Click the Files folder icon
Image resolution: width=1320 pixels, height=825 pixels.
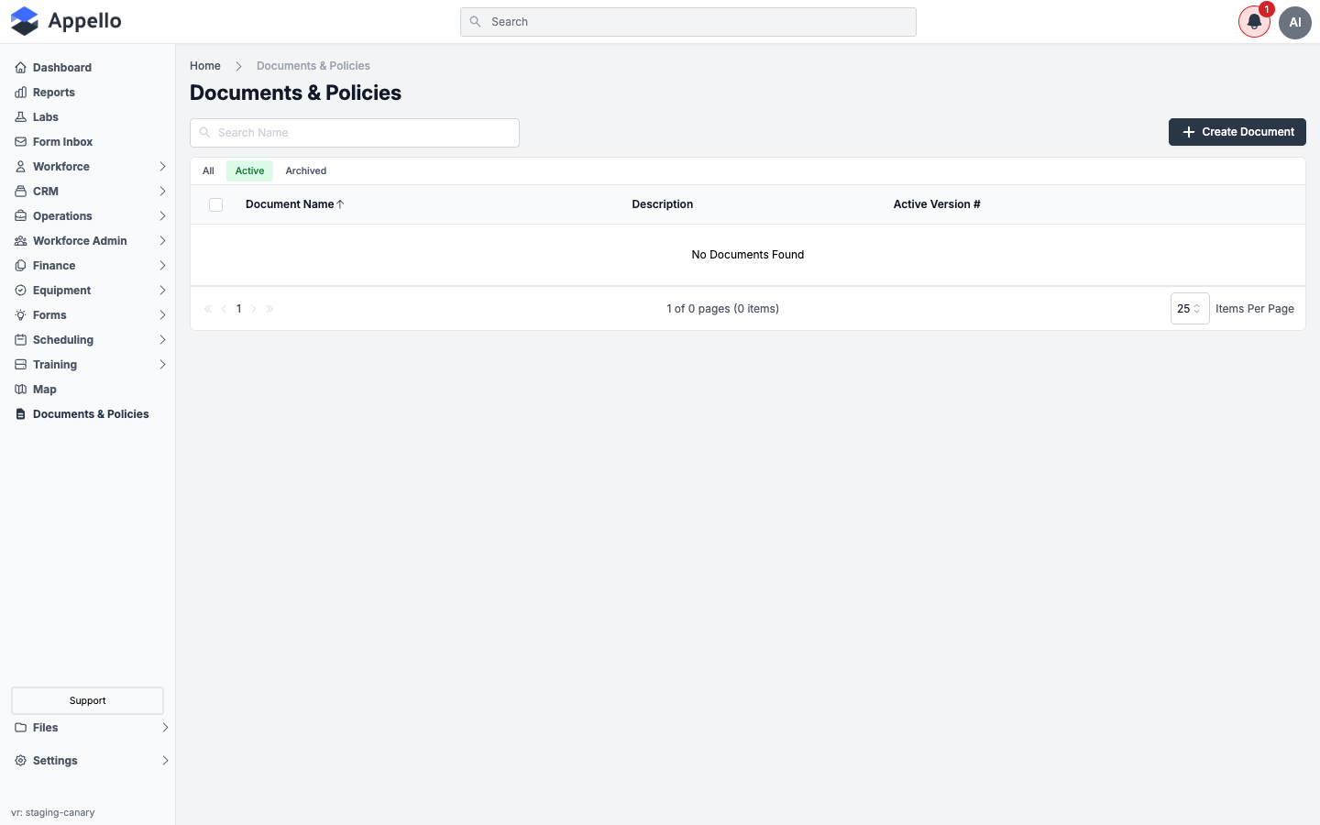(20, 728)
